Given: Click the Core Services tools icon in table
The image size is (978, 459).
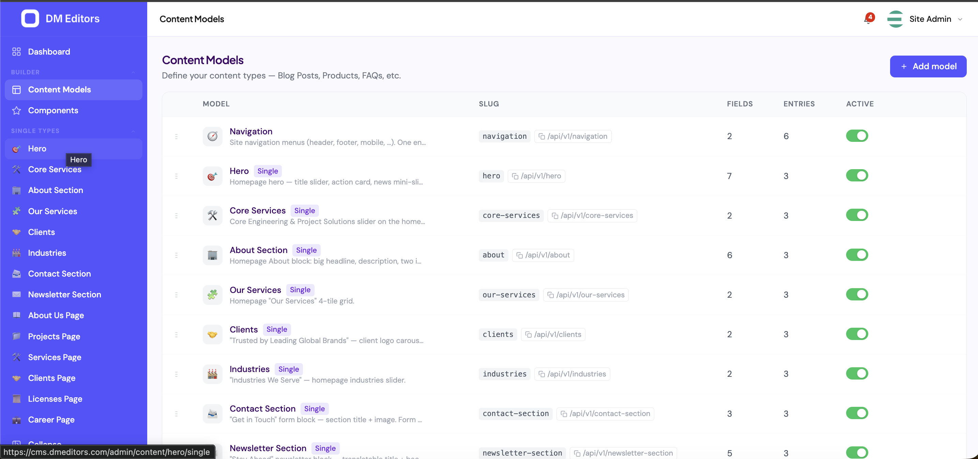Looking at the screenshot, I should pyautogui.click(x=212, y=216).
